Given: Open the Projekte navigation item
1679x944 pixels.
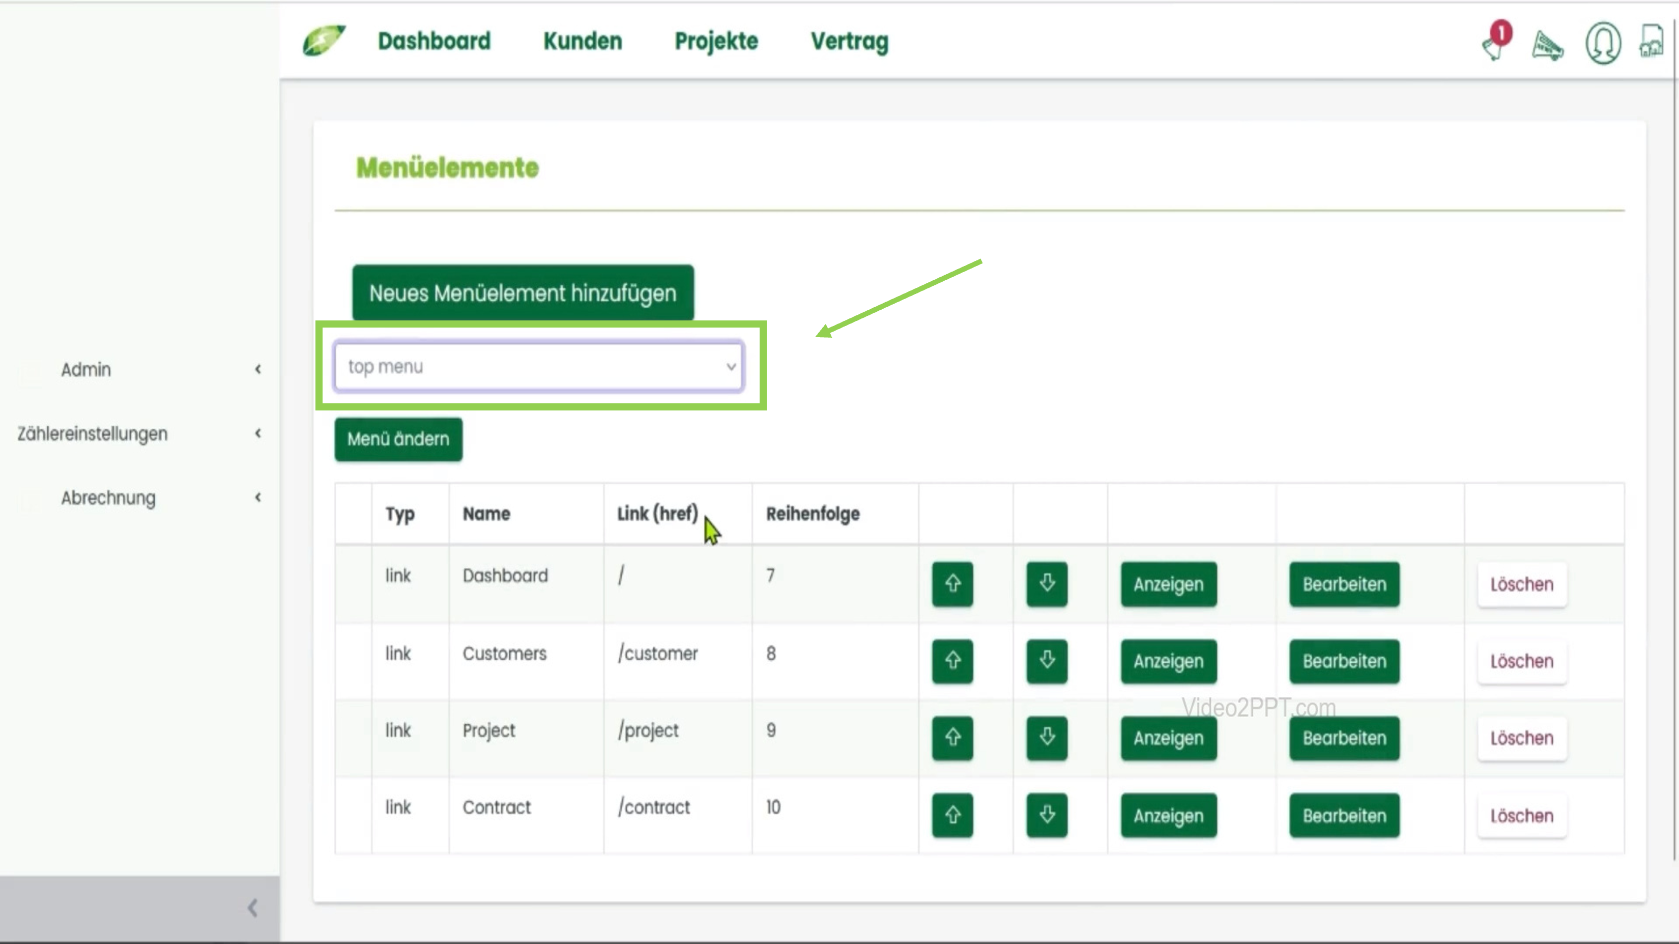Looking at the screenshot, I should 716,42.
